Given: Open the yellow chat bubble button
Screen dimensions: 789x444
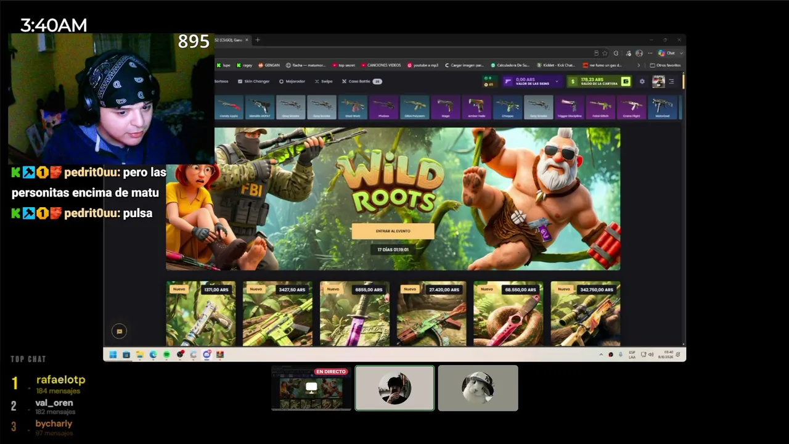Looking at the screenshot, I should tap(120, 331).
